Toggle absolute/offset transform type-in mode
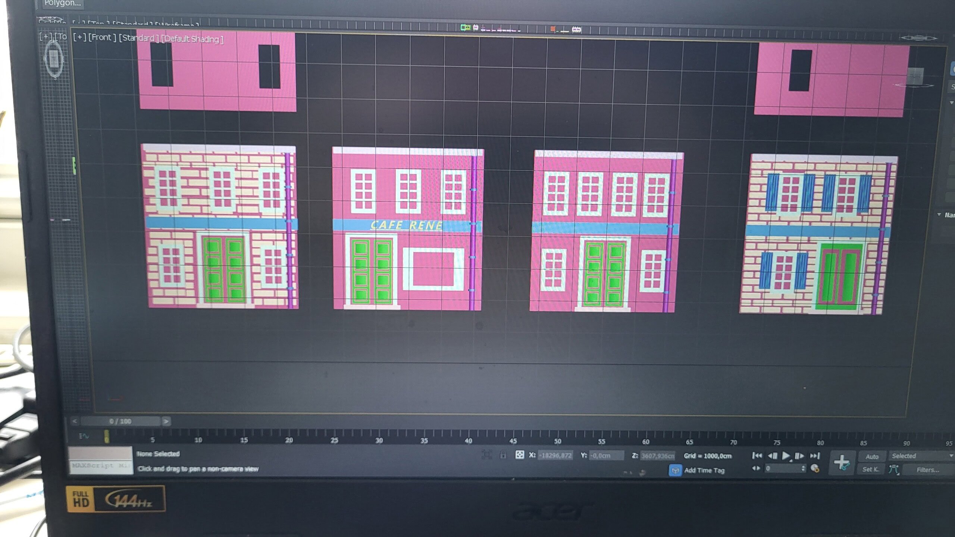Screen dimensions: 955x537 [x=519, y=455]
